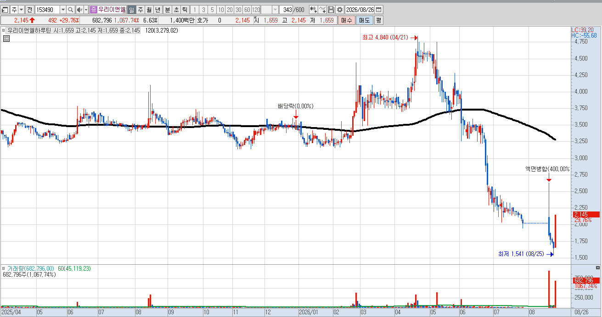
Task: Click the grid table icon under chart title
Action: (6, 39)
